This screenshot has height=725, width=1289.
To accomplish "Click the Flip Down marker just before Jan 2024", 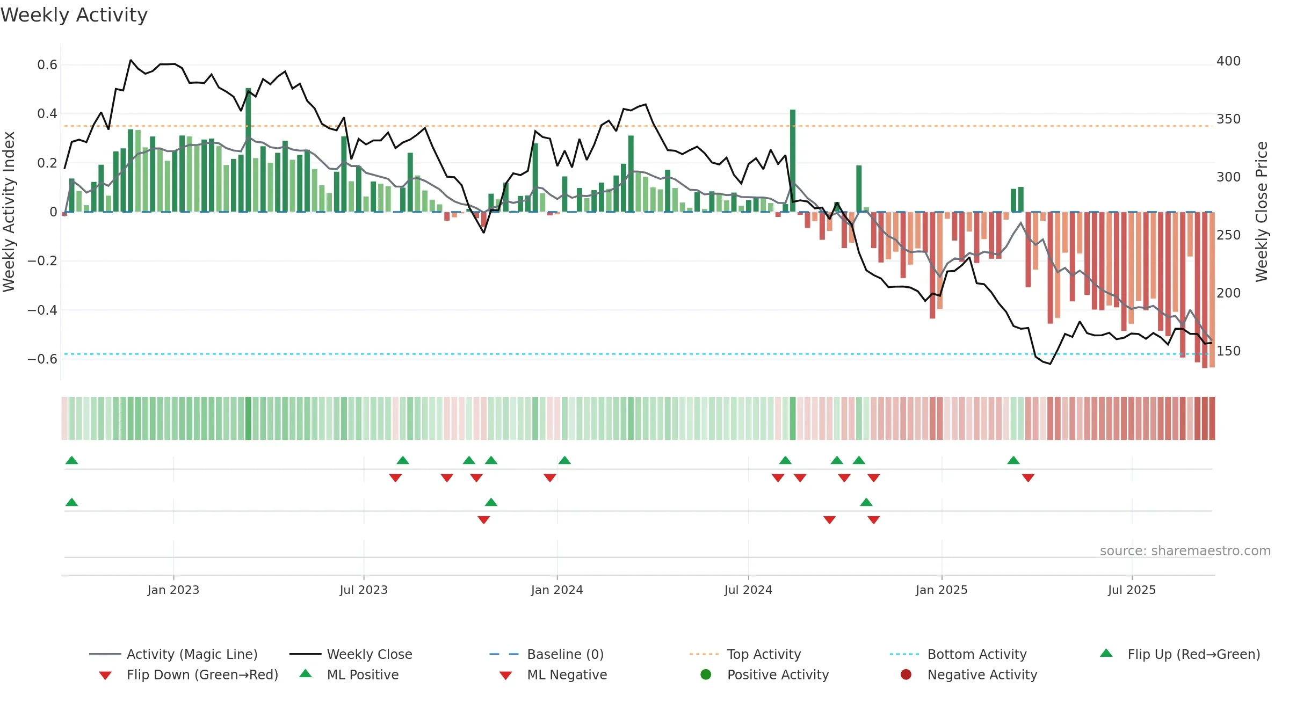I will pos(549,478).
